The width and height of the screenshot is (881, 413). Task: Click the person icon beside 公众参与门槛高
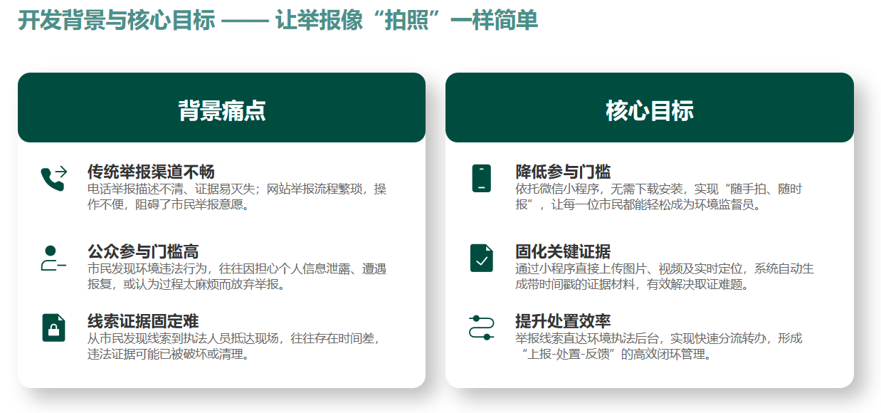[x=53, y=258]
